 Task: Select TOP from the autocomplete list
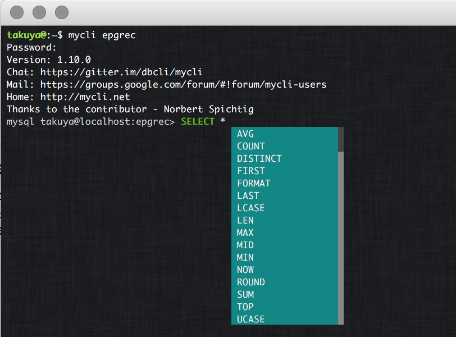click(285, 307)
